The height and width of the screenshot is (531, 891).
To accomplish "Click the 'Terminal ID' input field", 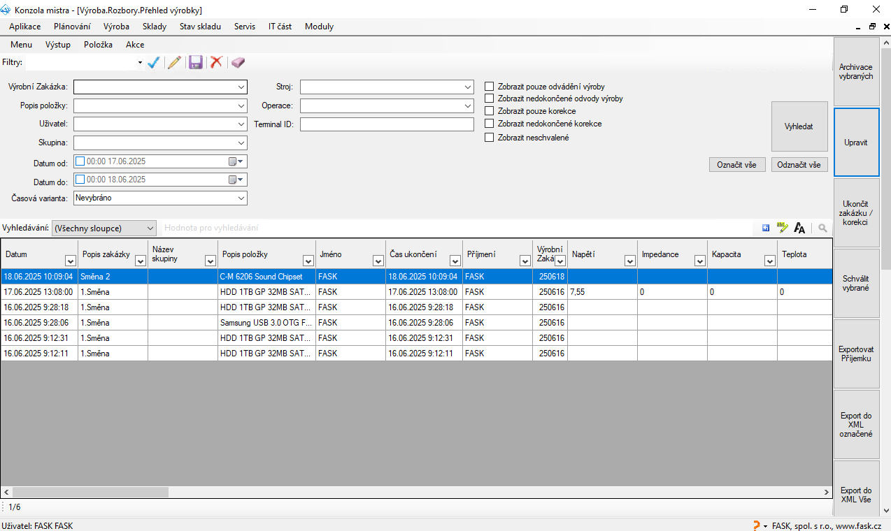I will click(x=387, y=124).
